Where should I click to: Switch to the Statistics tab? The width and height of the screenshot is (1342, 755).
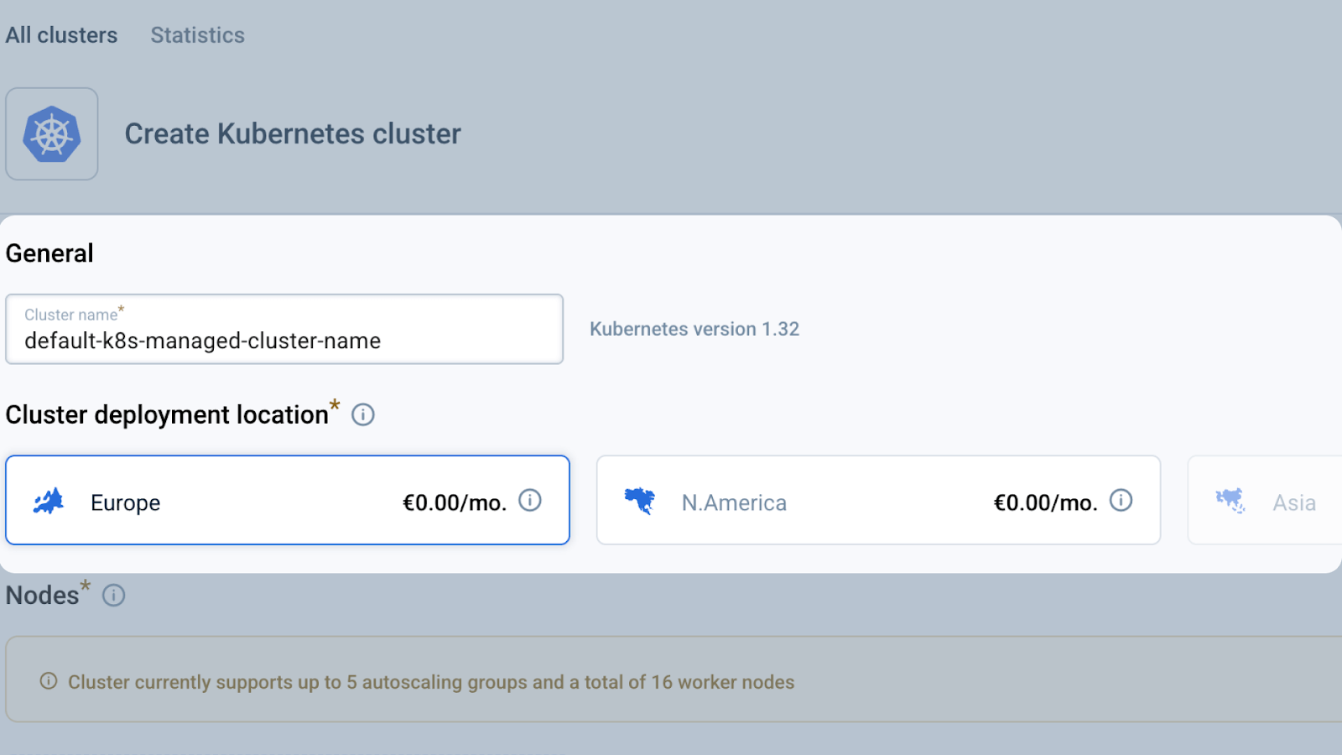coord(198,35)
